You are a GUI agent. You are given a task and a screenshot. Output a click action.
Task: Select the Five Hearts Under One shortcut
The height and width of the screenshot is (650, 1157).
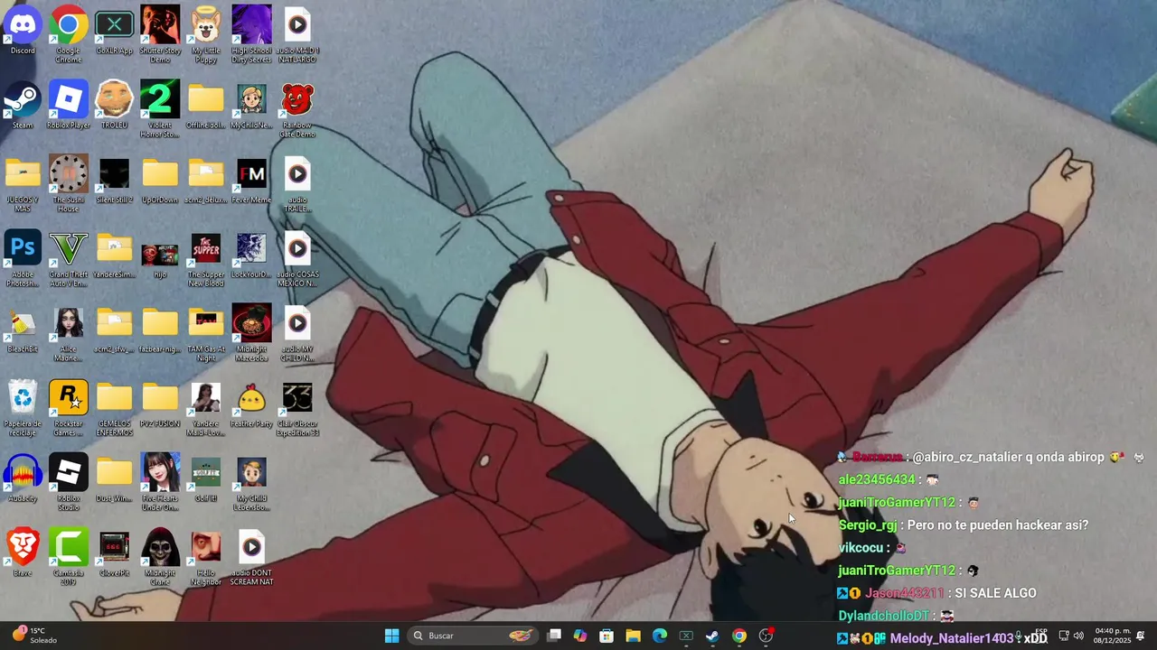(x=160, y=482)
